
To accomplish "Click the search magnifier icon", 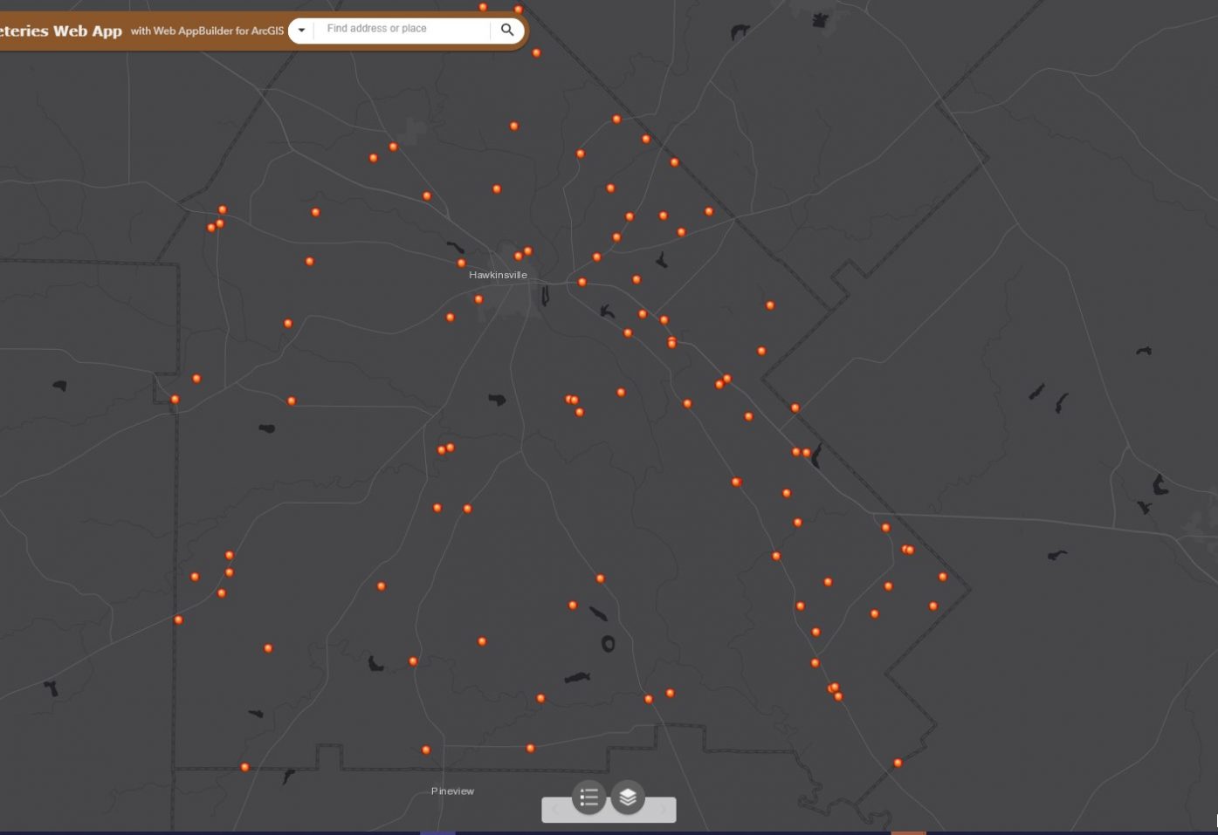I will (507, 30).
